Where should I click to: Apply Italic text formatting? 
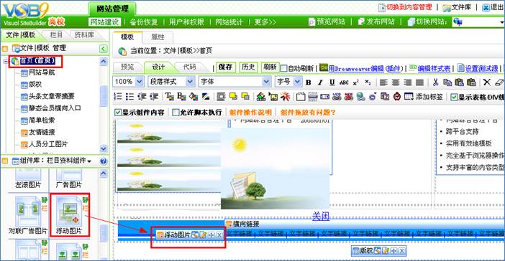(320, 82)
